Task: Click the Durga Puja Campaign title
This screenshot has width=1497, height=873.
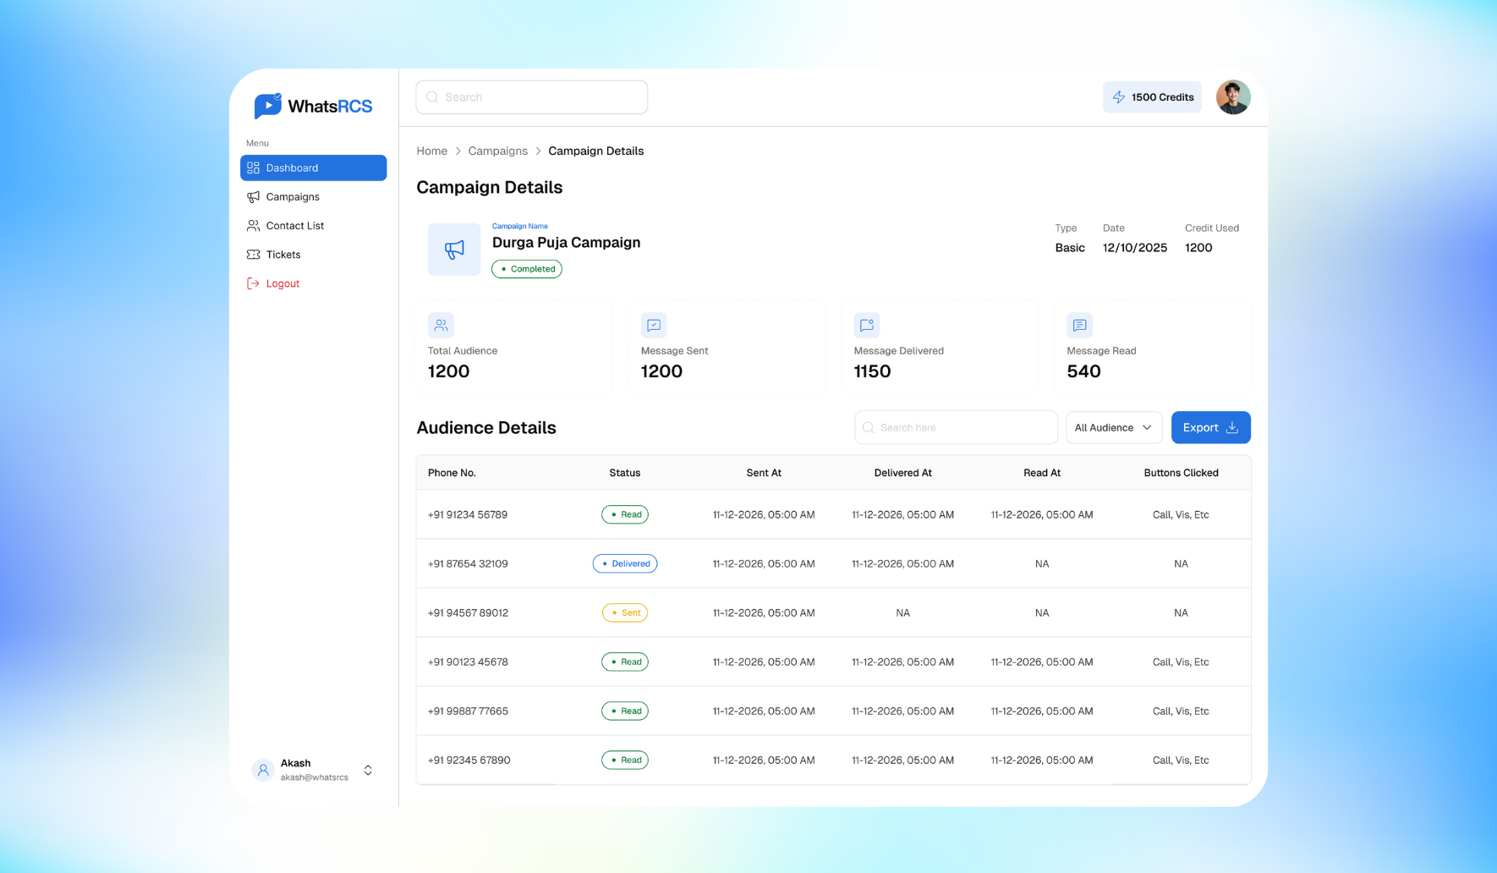Action: coord(567,243)
